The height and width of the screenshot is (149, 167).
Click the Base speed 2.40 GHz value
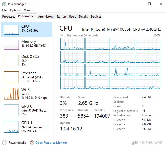point(148,97)
